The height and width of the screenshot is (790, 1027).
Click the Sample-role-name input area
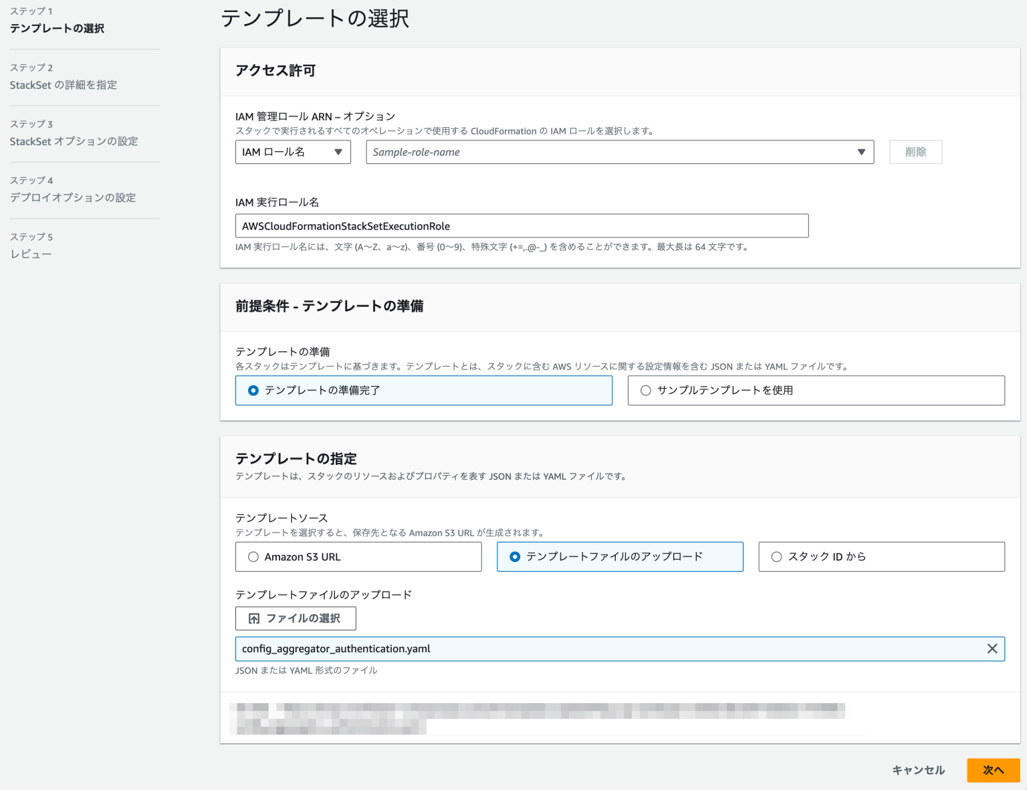[x=602, y=152]
